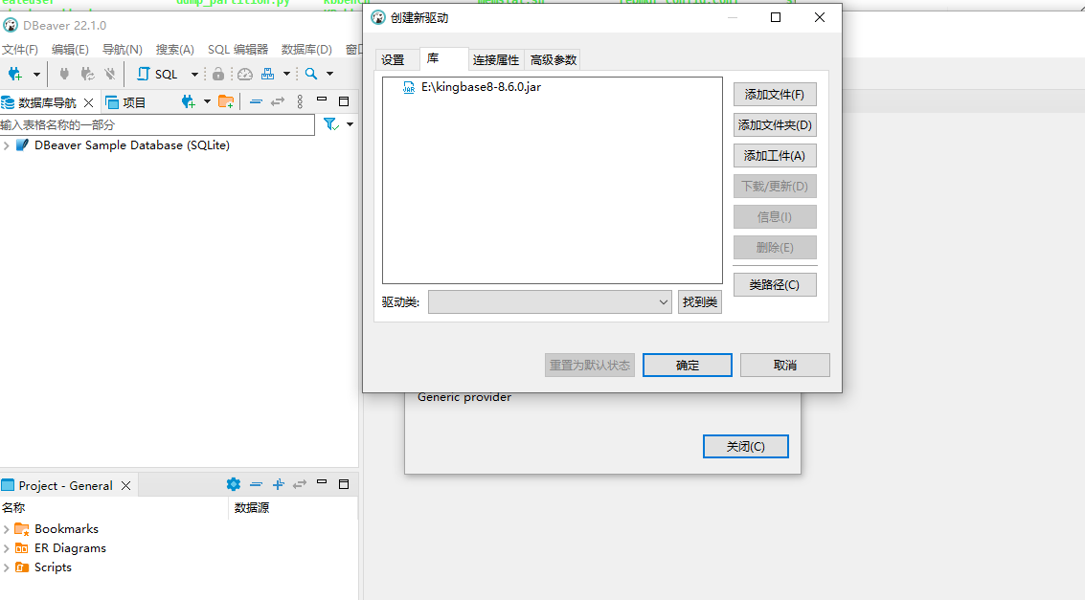Open the dashboard gauge icon
Screen dimensions: 1085x600
pyautogui.click(x=245, y=74)
